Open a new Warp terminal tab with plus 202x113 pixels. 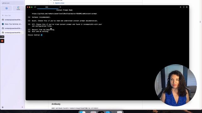pyautogui.click(x=60, y=7)
